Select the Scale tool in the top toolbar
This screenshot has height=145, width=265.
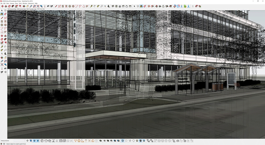click(x=16, y=6)
